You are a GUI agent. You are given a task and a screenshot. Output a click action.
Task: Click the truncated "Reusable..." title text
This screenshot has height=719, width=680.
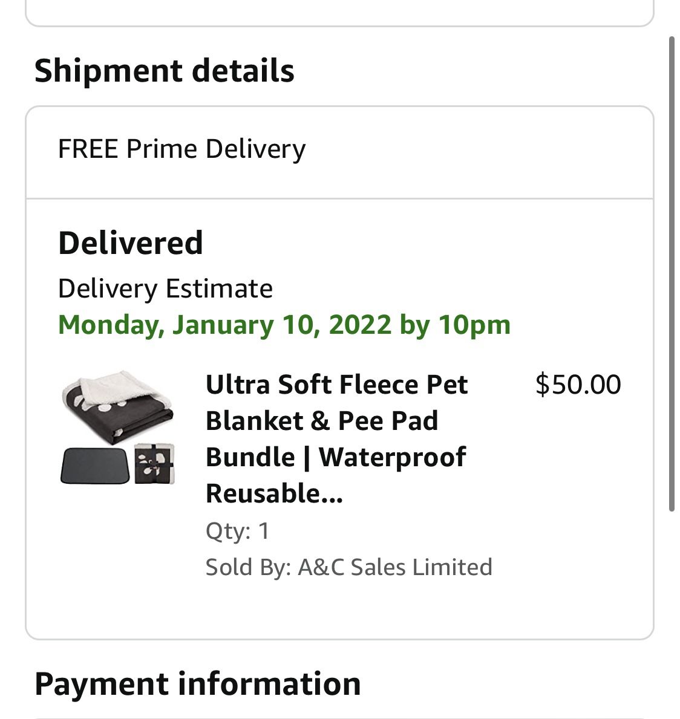[274, 494]
